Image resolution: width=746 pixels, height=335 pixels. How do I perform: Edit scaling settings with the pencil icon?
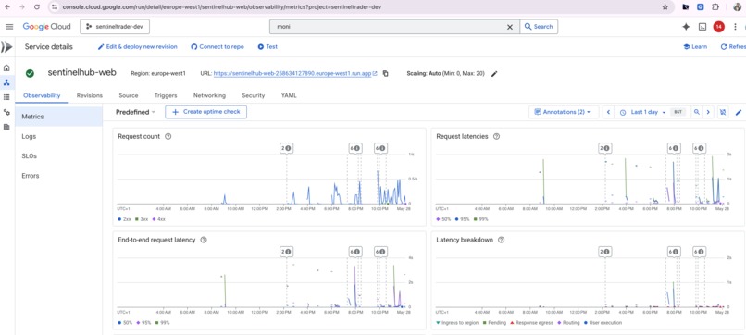pos(494,74)
